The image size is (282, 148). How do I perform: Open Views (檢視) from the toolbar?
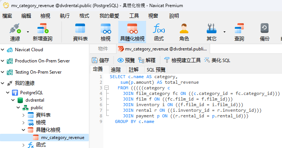106,32
